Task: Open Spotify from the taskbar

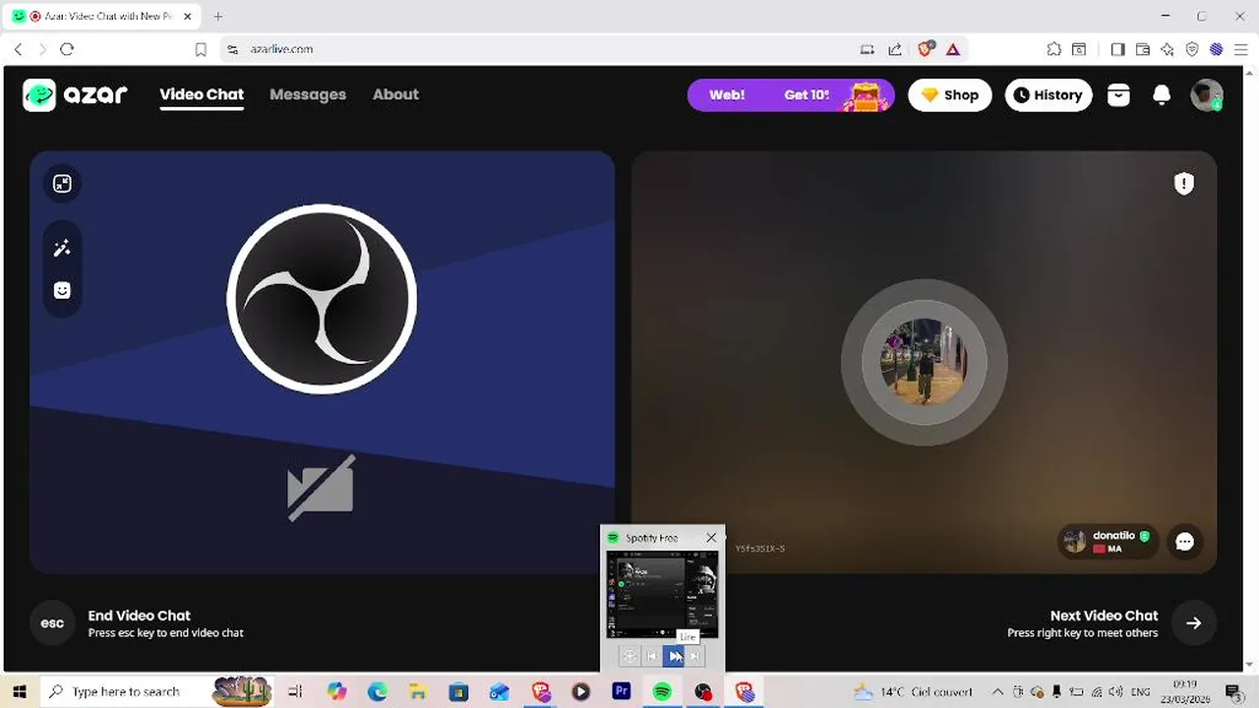Action: pos(662,692)
